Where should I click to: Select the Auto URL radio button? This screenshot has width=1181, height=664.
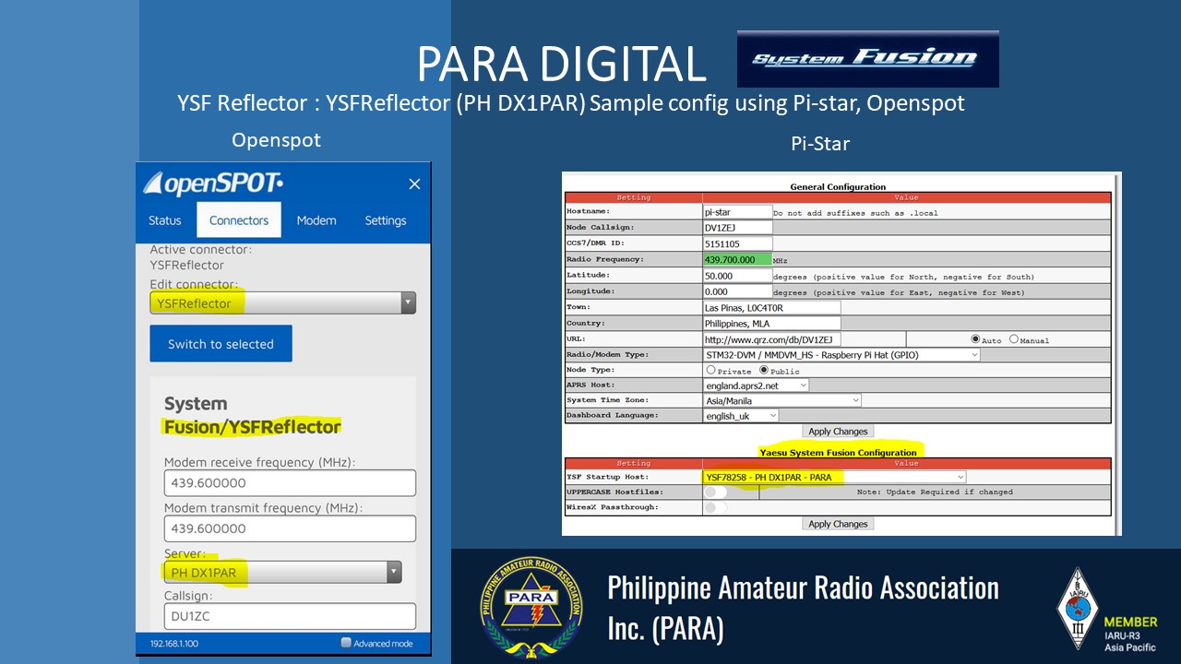coord(974,339)
